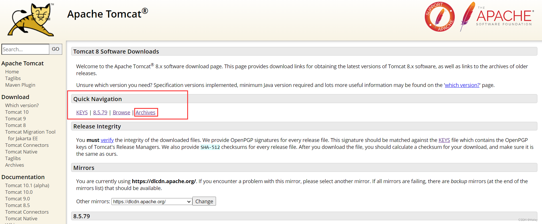Click the GO search button
The image size is (542, 224).
[x=56, y=49]
